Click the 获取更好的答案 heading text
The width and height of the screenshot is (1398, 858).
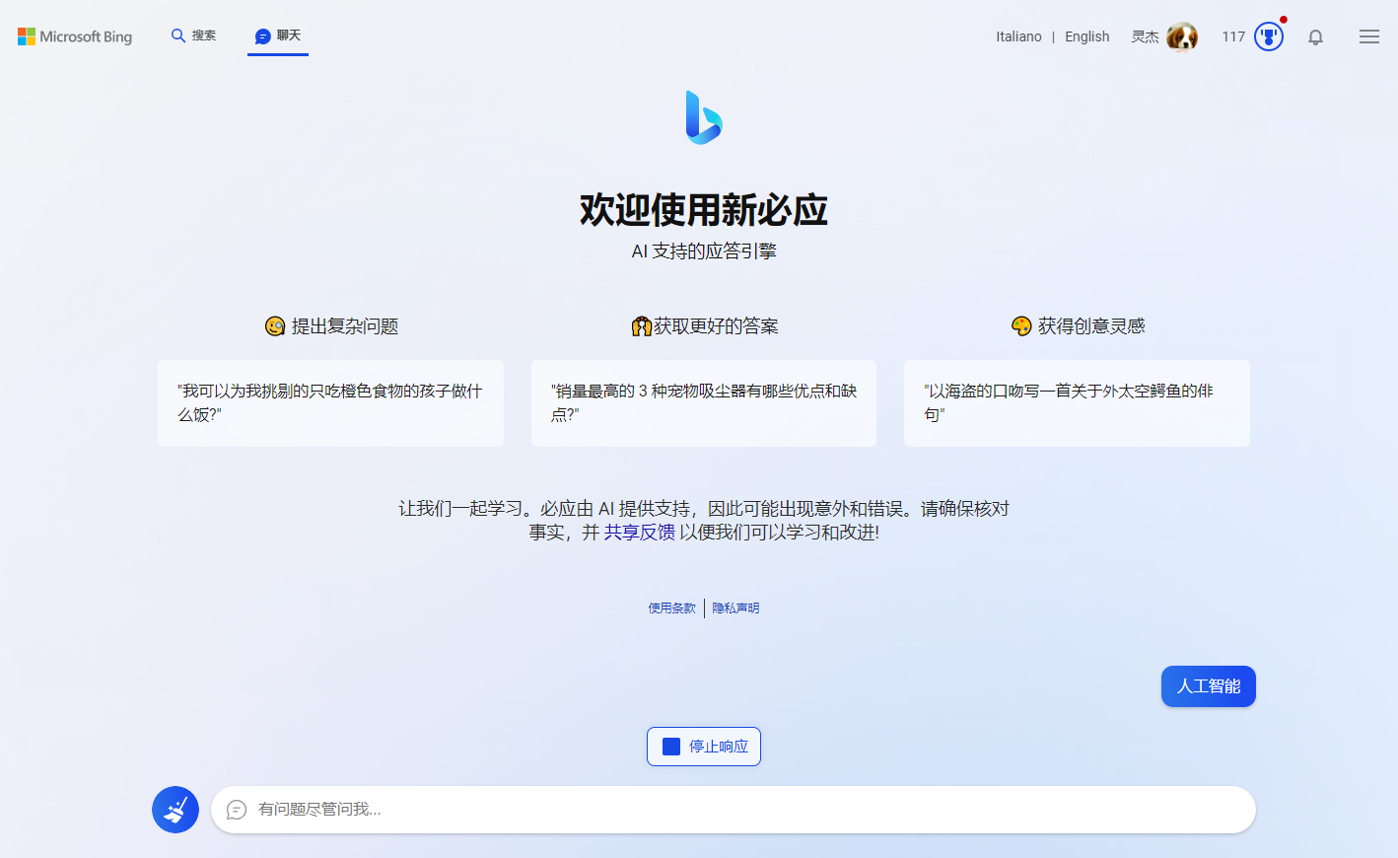(x=716, y=326)
